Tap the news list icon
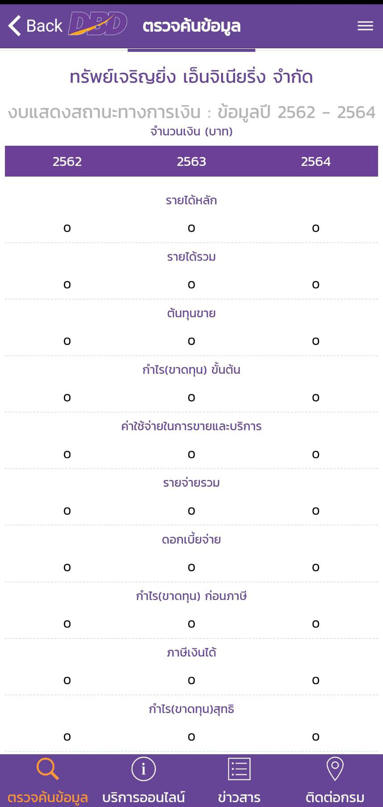This screenshot has height=807, width=383. (x=239, y=769)
